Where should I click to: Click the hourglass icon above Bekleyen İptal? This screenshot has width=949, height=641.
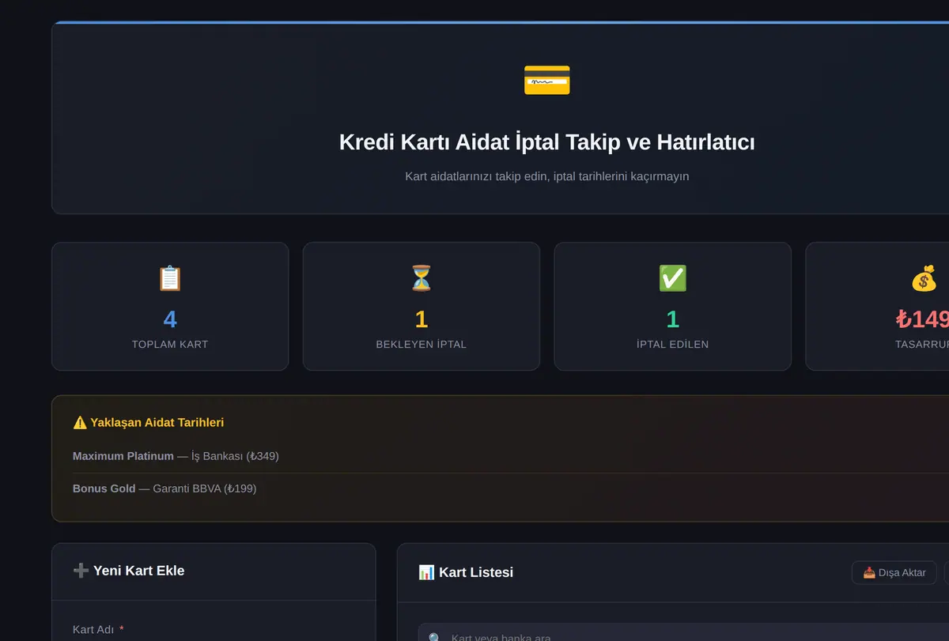[422, 278]
